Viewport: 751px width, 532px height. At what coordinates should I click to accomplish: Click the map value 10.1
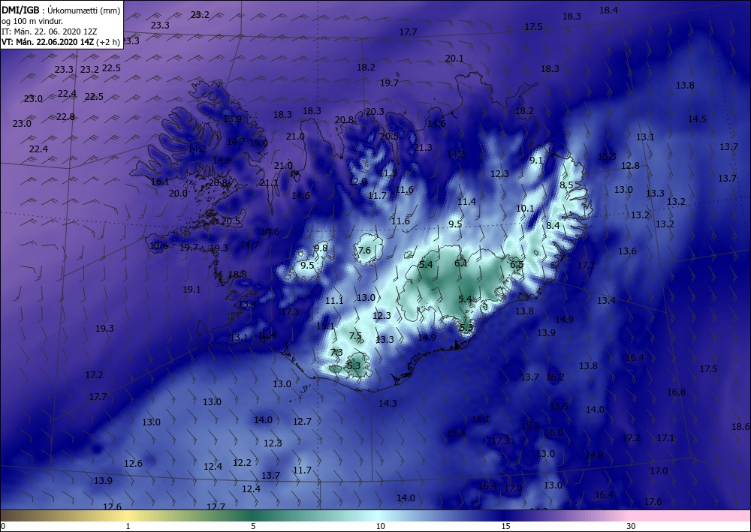[x=525, y=208]
